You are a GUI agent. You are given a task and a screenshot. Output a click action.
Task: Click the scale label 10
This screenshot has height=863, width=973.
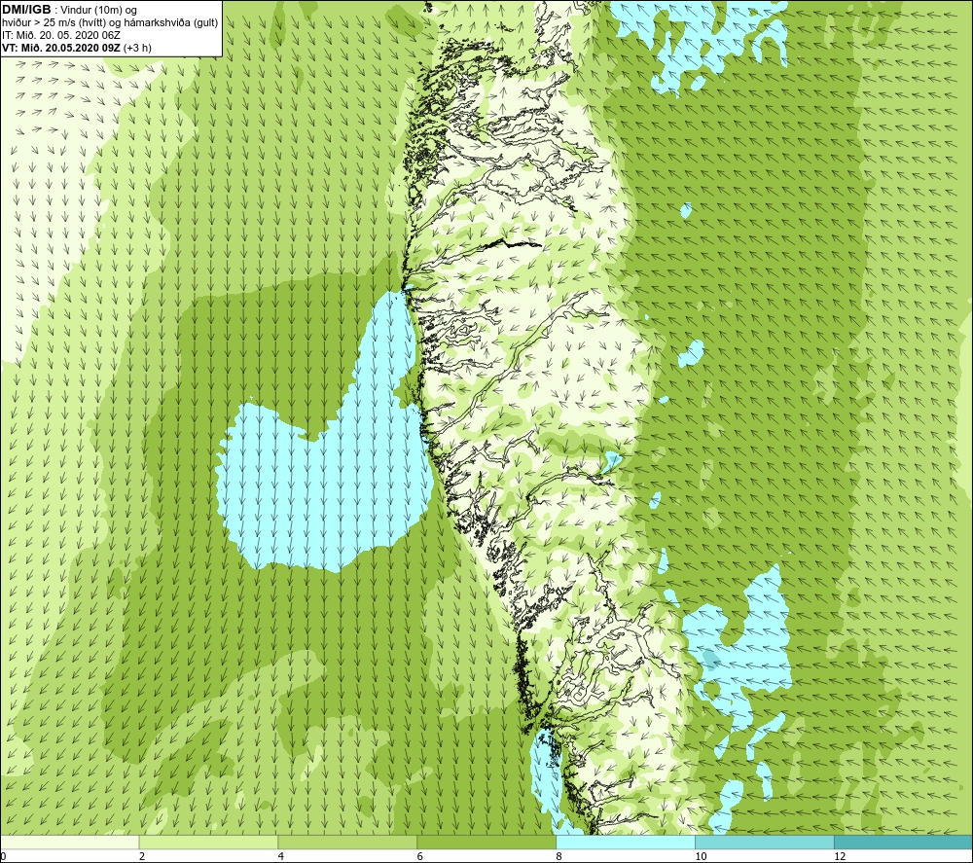(x=701, y=857)
